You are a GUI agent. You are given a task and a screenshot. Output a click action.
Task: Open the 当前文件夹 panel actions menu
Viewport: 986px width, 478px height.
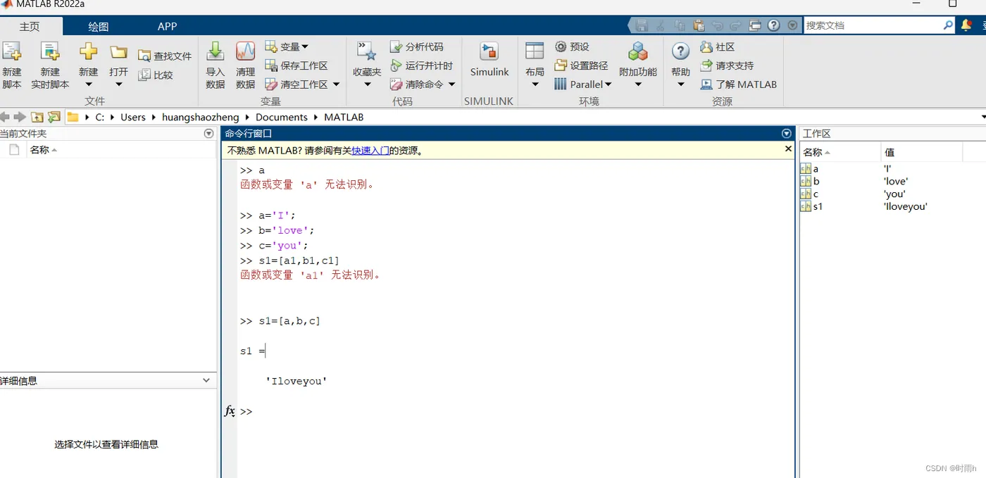tap(208, 133)
